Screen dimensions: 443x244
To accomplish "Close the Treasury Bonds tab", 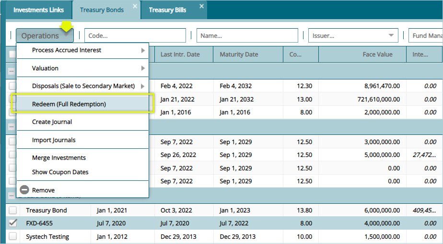I will [135, 6].
